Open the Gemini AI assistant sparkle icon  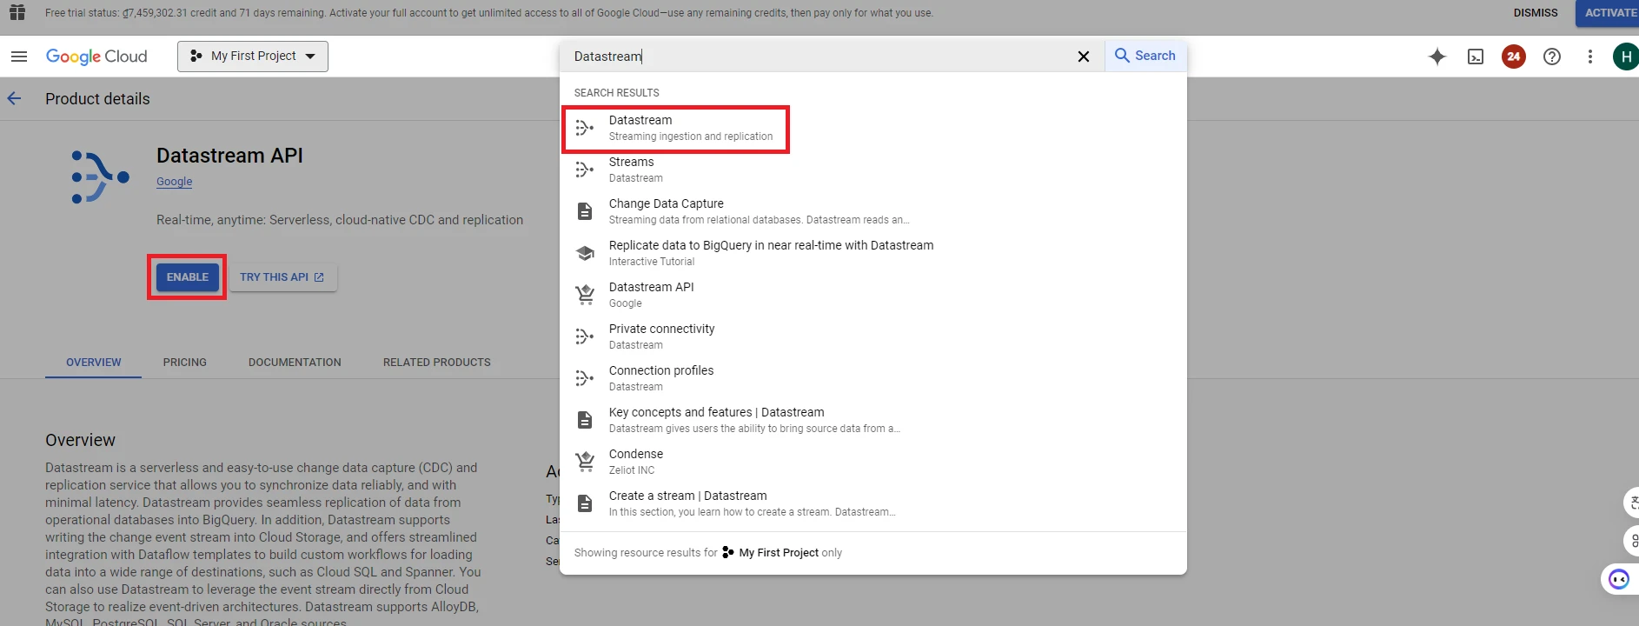(x=1437, y=57)
